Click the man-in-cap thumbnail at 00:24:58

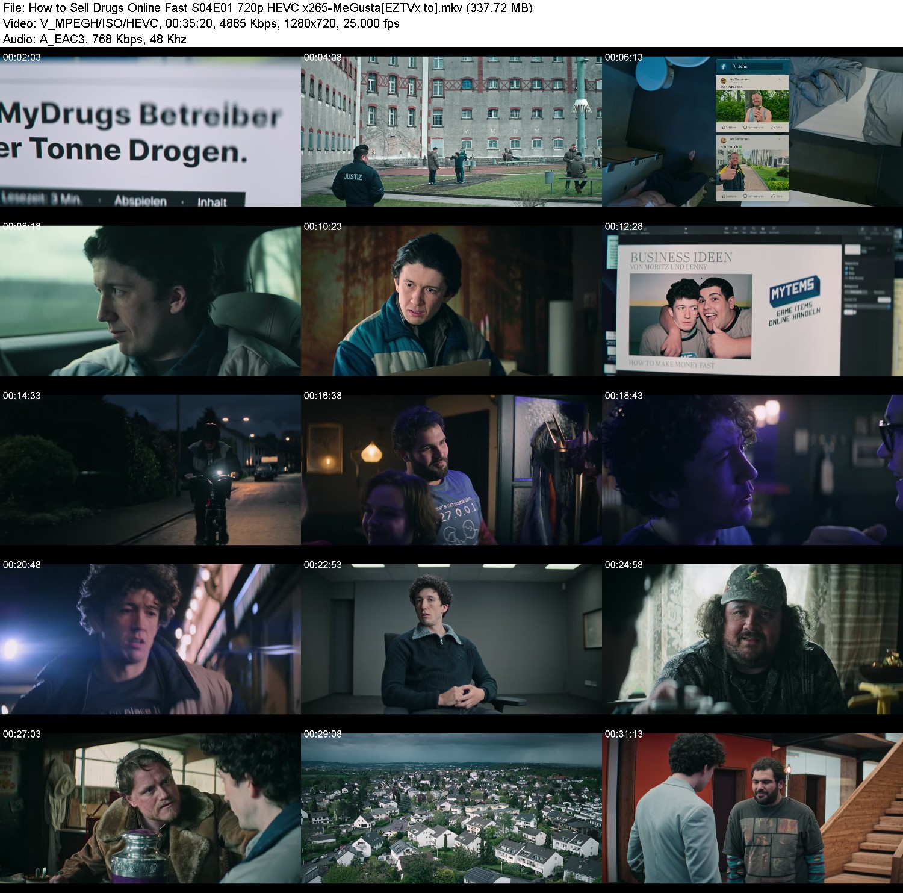coord(752,639)
